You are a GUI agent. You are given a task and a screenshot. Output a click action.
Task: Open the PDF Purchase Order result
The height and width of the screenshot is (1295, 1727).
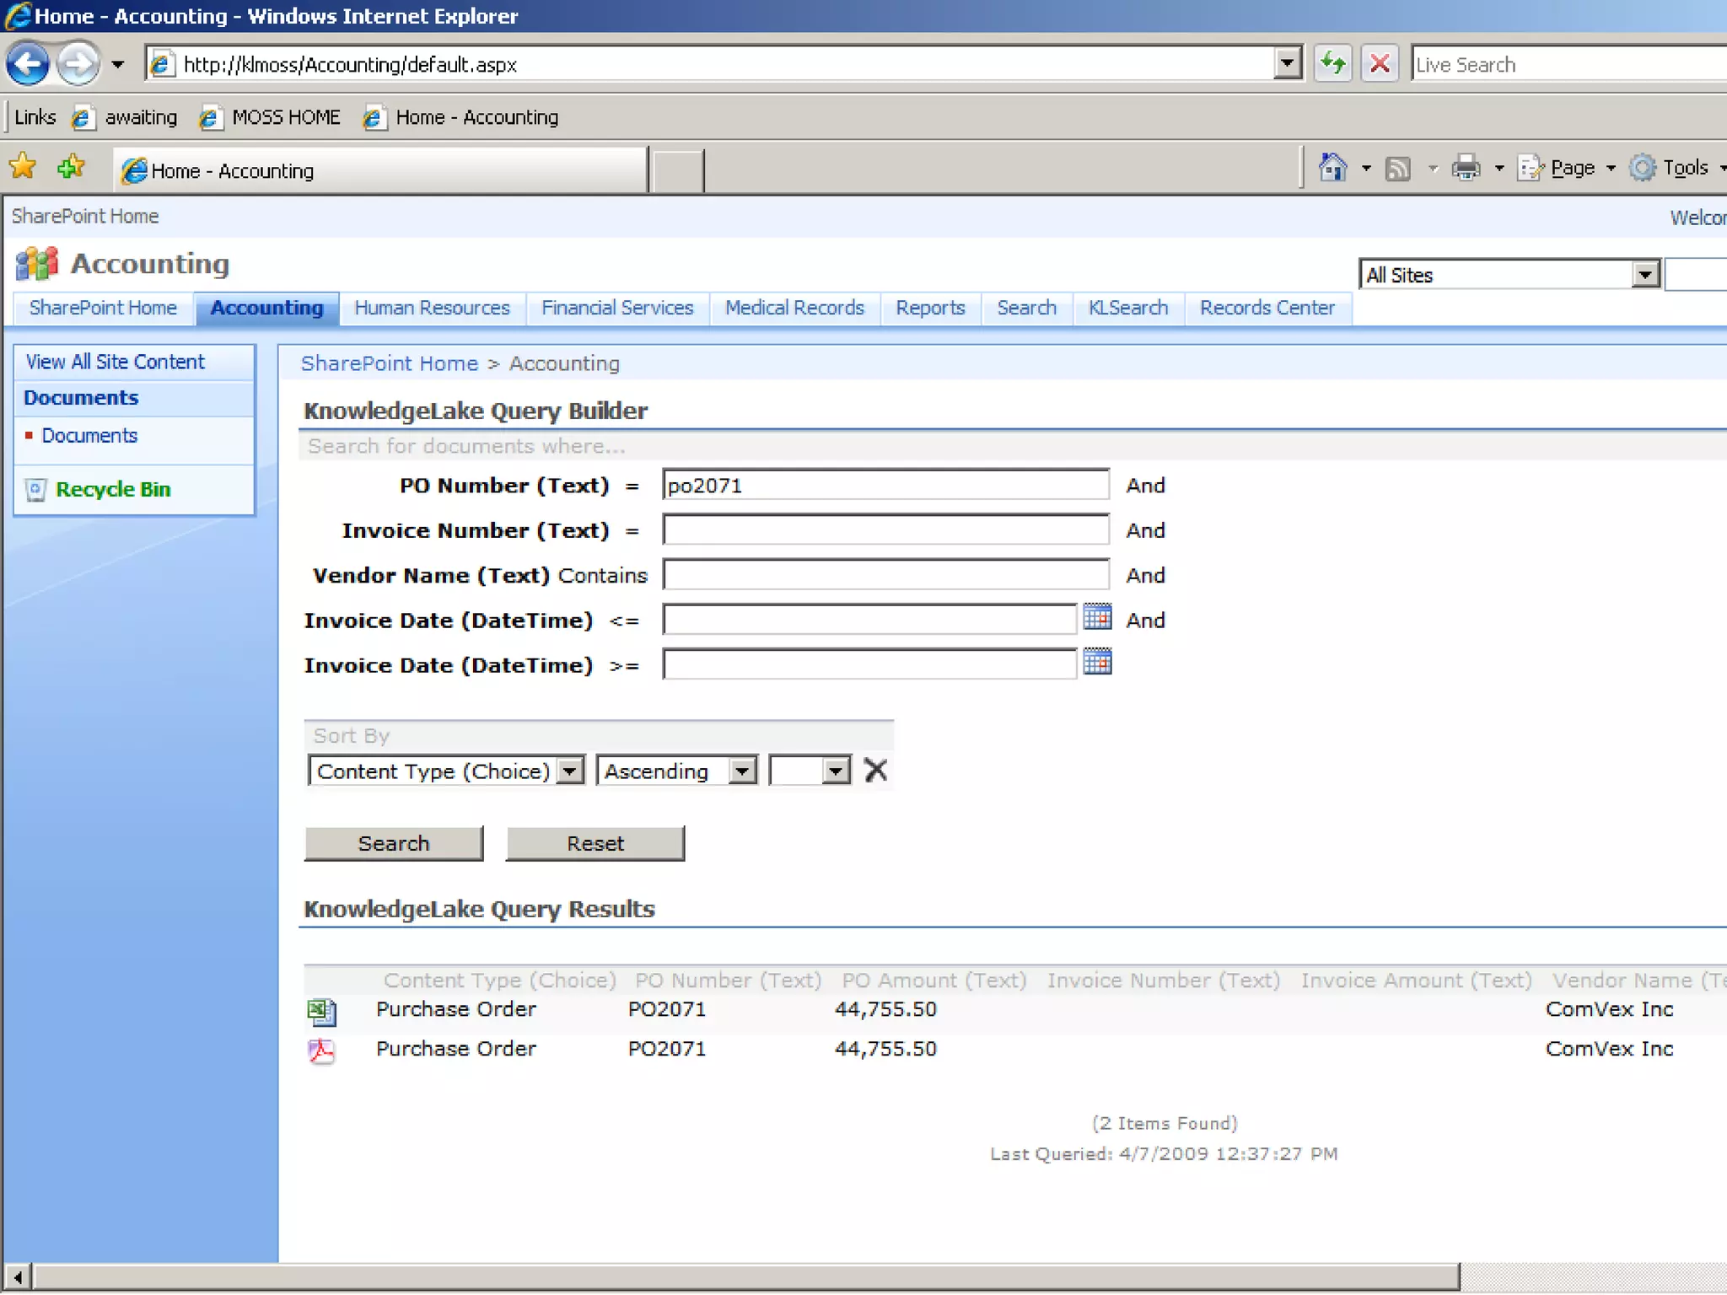(321, 1051)
